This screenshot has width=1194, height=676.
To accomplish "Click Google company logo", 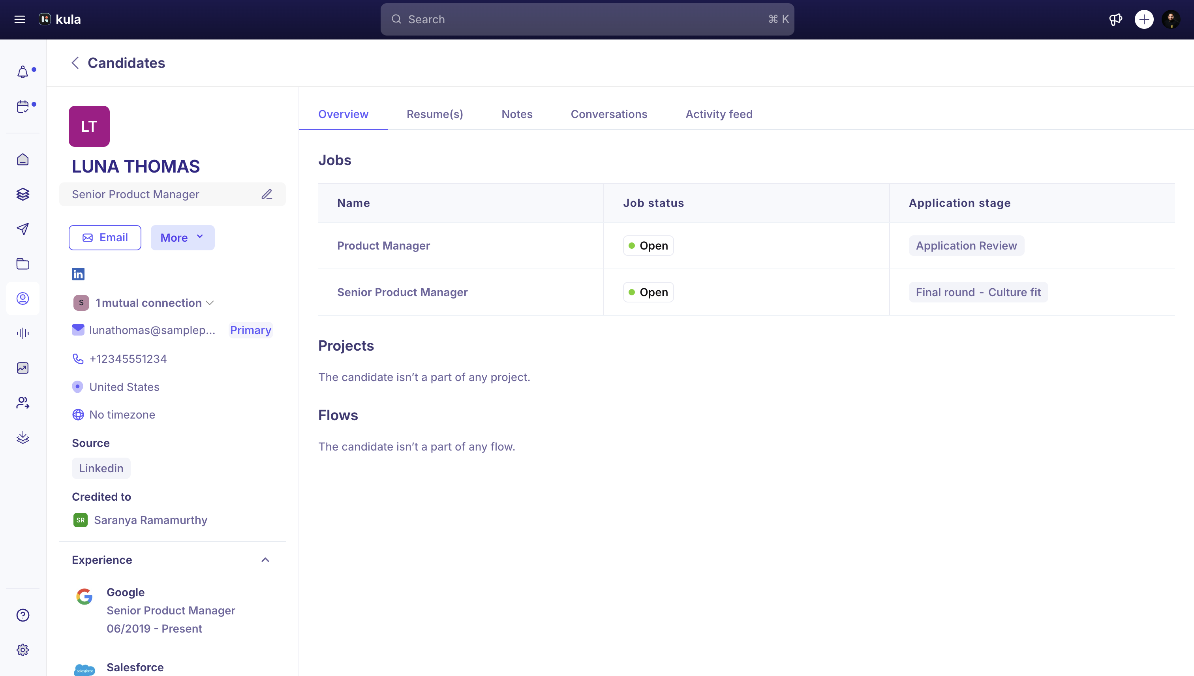I will coord(84,597).
